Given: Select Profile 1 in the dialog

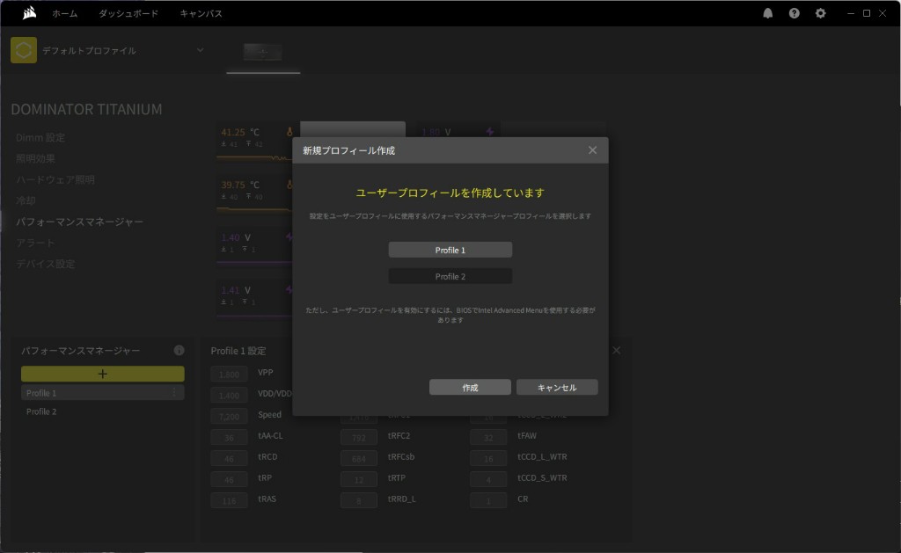Looking at the screenshot, I should tap(450, 250).
